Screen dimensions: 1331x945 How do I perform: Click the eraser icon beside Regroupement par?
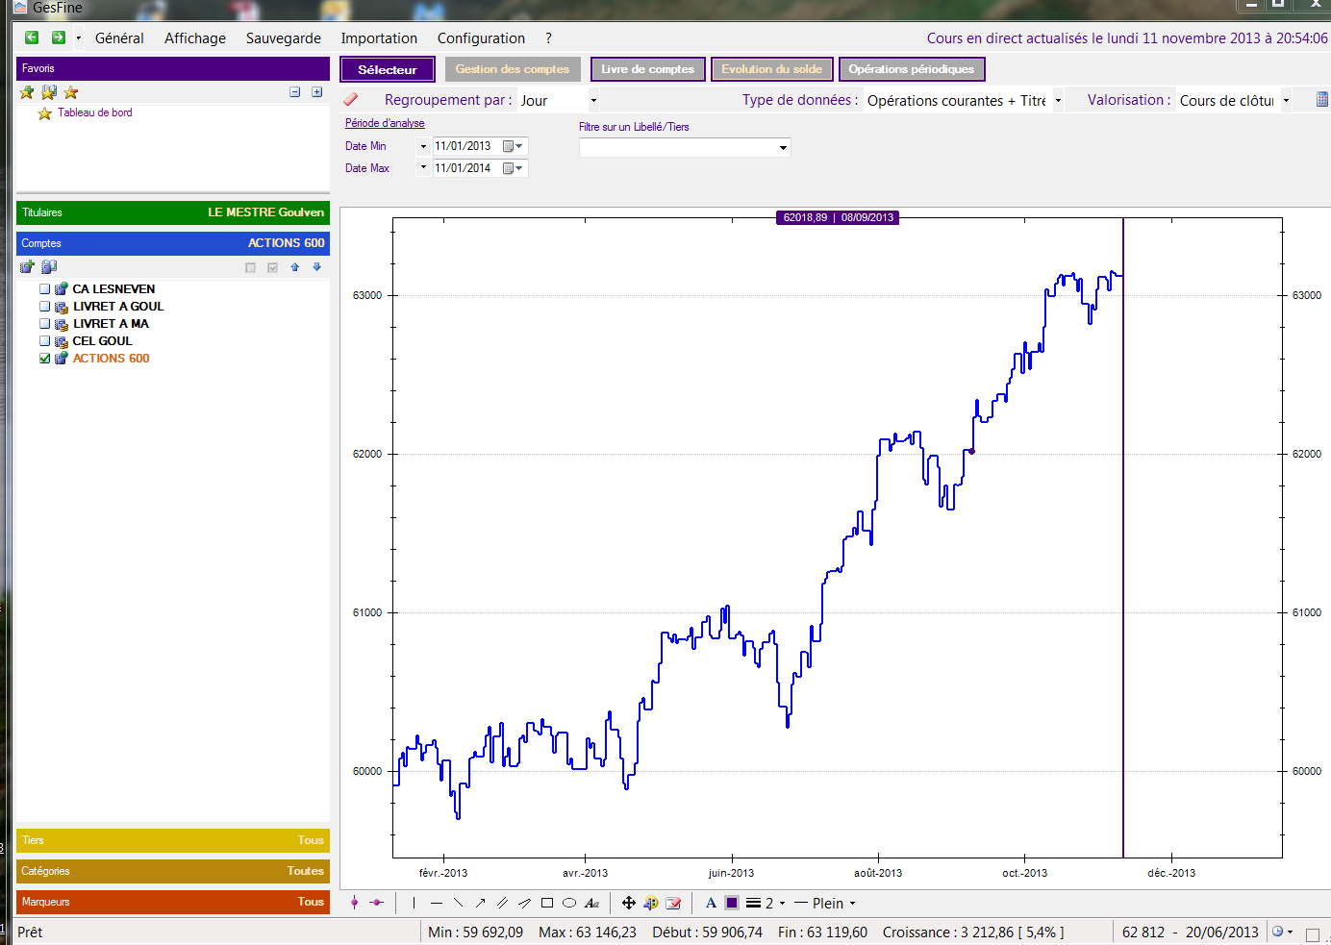(x=351, y=99)
